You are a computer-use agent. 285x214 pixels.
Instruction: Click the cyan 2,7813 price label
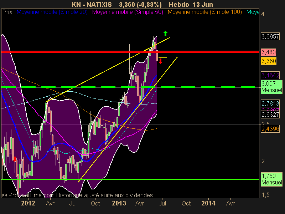pyautogui.click(x=270, y=103)
